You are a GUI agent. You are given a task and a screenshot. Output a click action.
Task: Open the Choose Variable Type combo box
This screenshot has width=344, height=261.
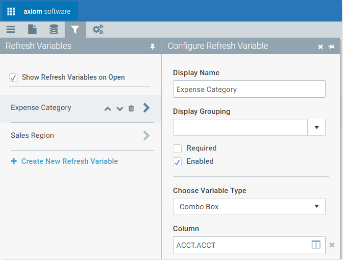[249, 207]
